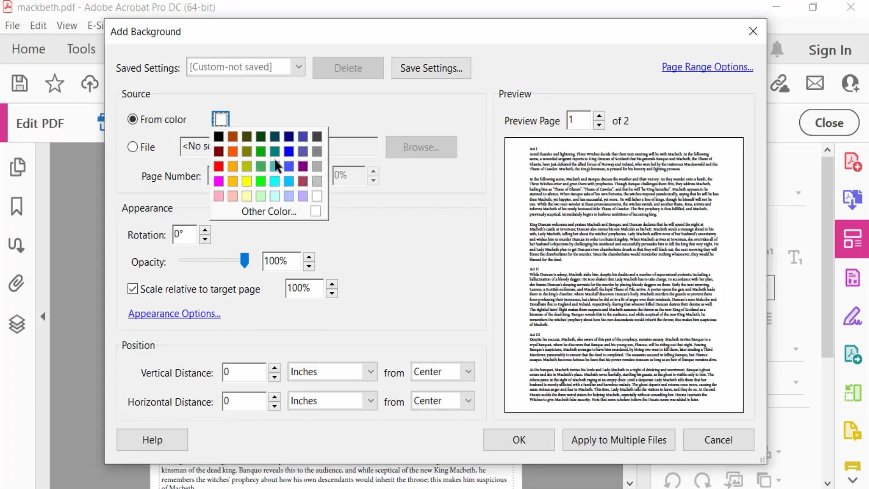
Task: Increase the Preview Page number stepper
Action: (x=599, y=116)
